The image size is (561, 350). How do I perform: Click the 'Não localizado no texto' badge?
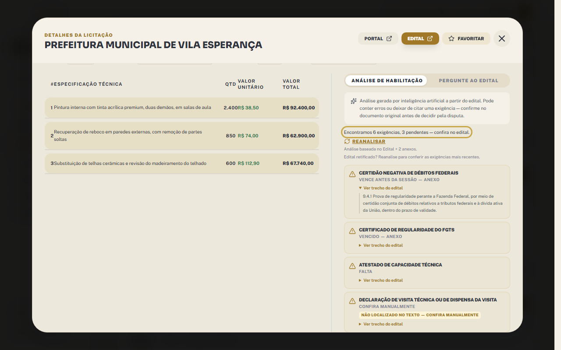(x=420, y=315)
